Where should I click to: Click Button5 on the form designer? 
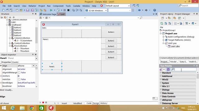[111, 58]
